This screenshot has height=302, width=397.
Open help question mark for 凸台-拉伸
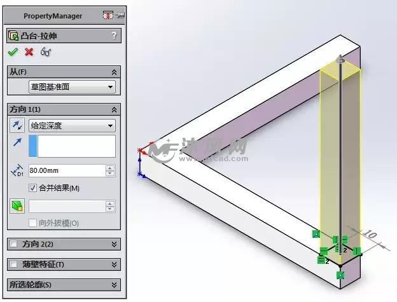pyautogui.click(x=115, y=35)
